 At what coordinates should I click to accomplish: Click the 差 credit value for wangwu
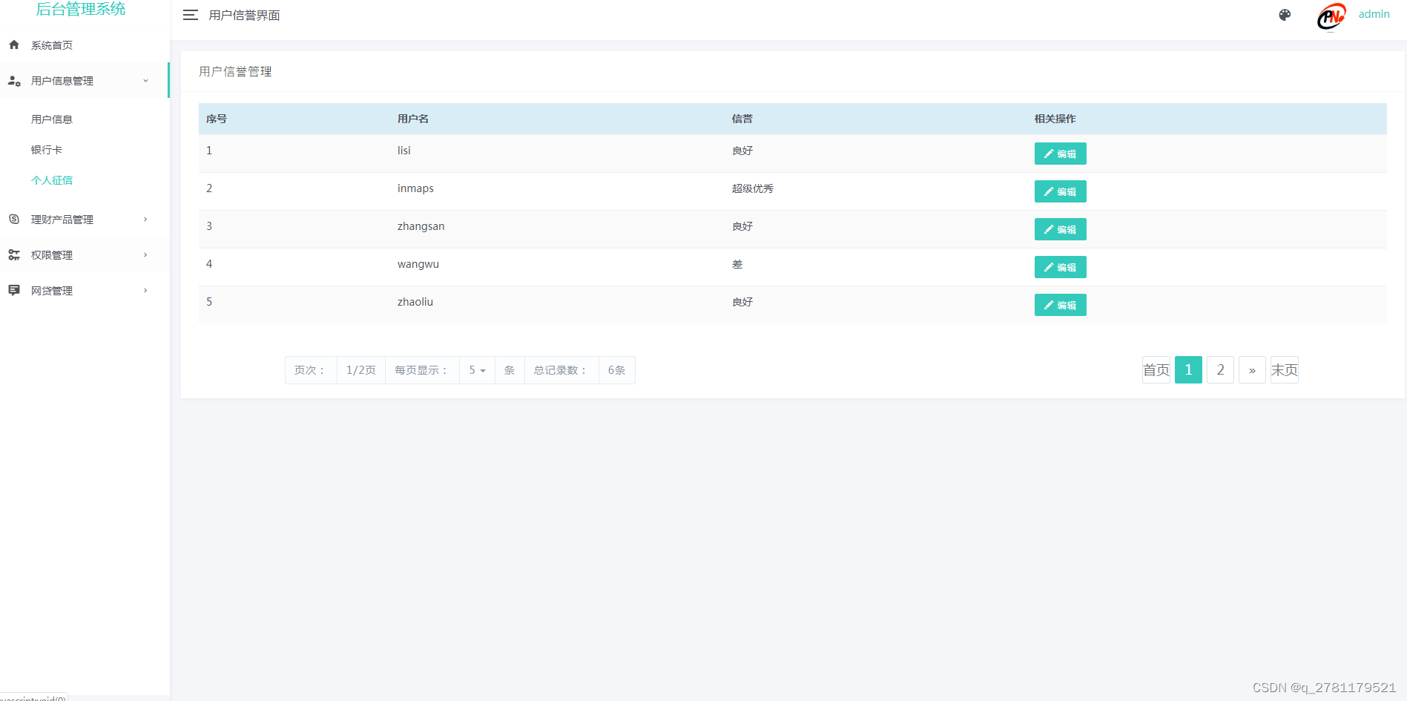tap(737, 264)
